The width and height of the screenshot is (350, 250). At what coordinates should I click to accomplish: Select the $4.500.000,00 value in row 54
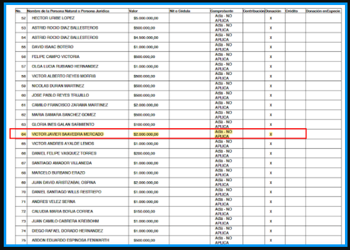coord(146,37)
